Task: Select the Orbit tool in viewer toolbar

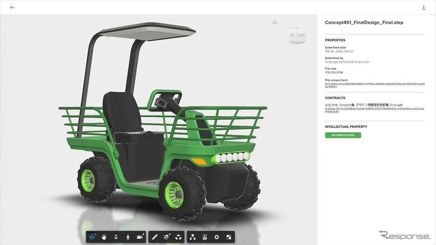Action: coord(92,237)
